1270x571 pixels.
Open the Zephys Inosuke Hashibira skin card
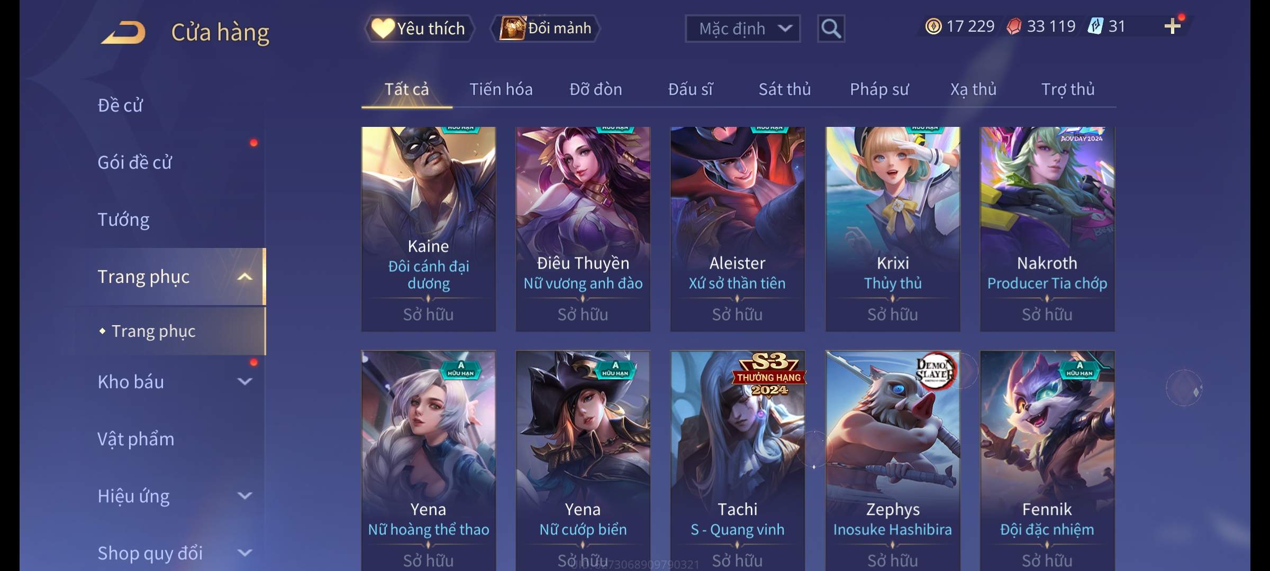[893, 461]
